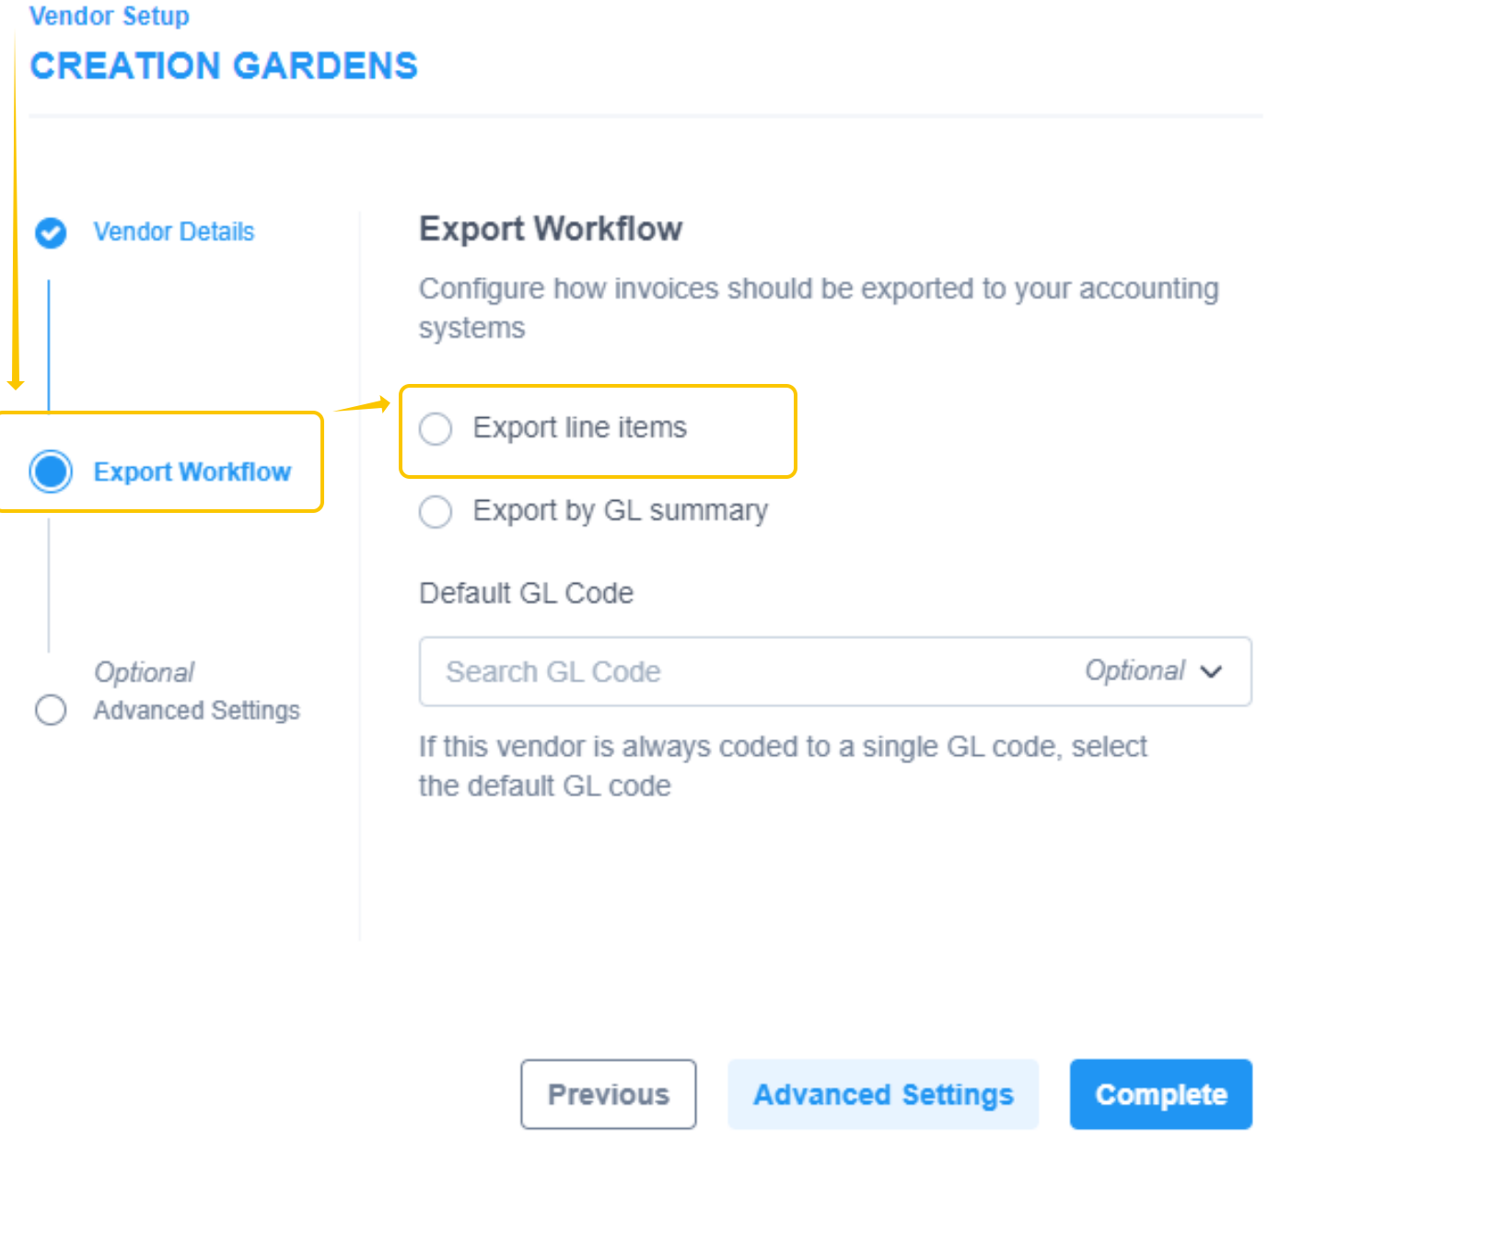Viewport: 1489px width, 1256px height.
Task: Click the CREATION GARDENS vendor title
Action: coord(224,64)
